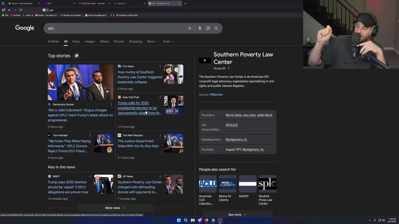399x224 pixels.
Task: Close the Club browser tab
Action: click(74, 3)
